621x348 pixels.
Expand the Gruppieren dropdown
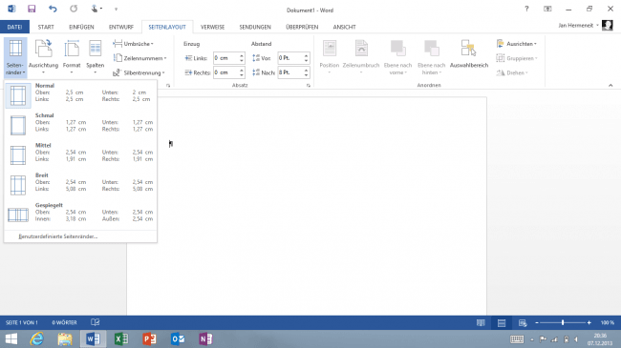tap(517, 58)
